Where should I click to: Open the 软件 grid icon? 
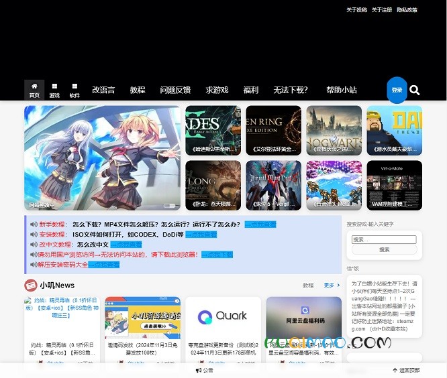pos(74,86)
